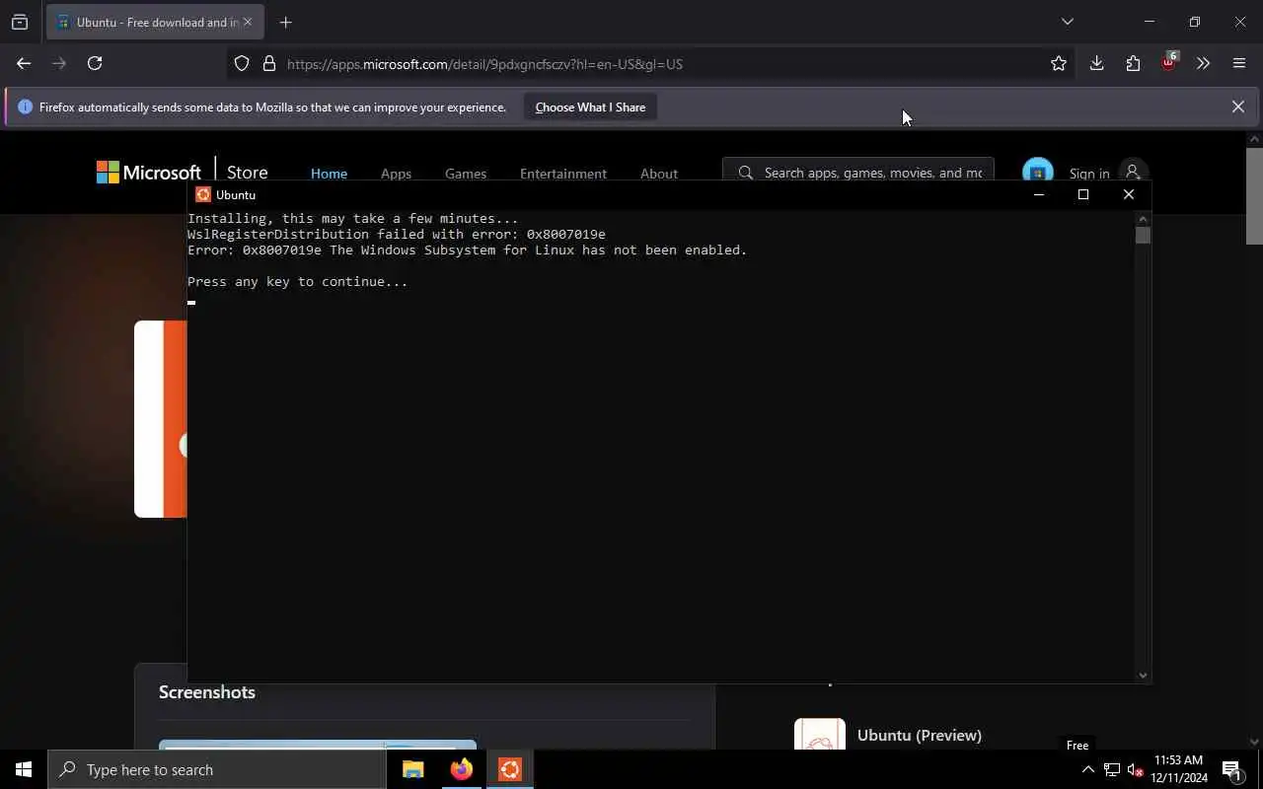Dismiss the Firefox data notification bar
The width and height of the screenshot is (1263, 789).
coord(1237,107)
